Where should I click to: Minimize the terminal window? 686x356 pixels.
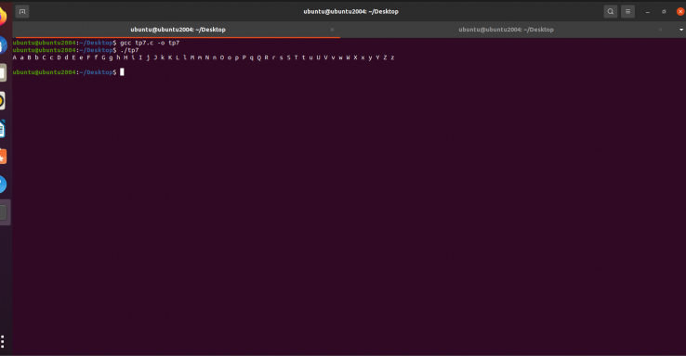coord(648,12)
